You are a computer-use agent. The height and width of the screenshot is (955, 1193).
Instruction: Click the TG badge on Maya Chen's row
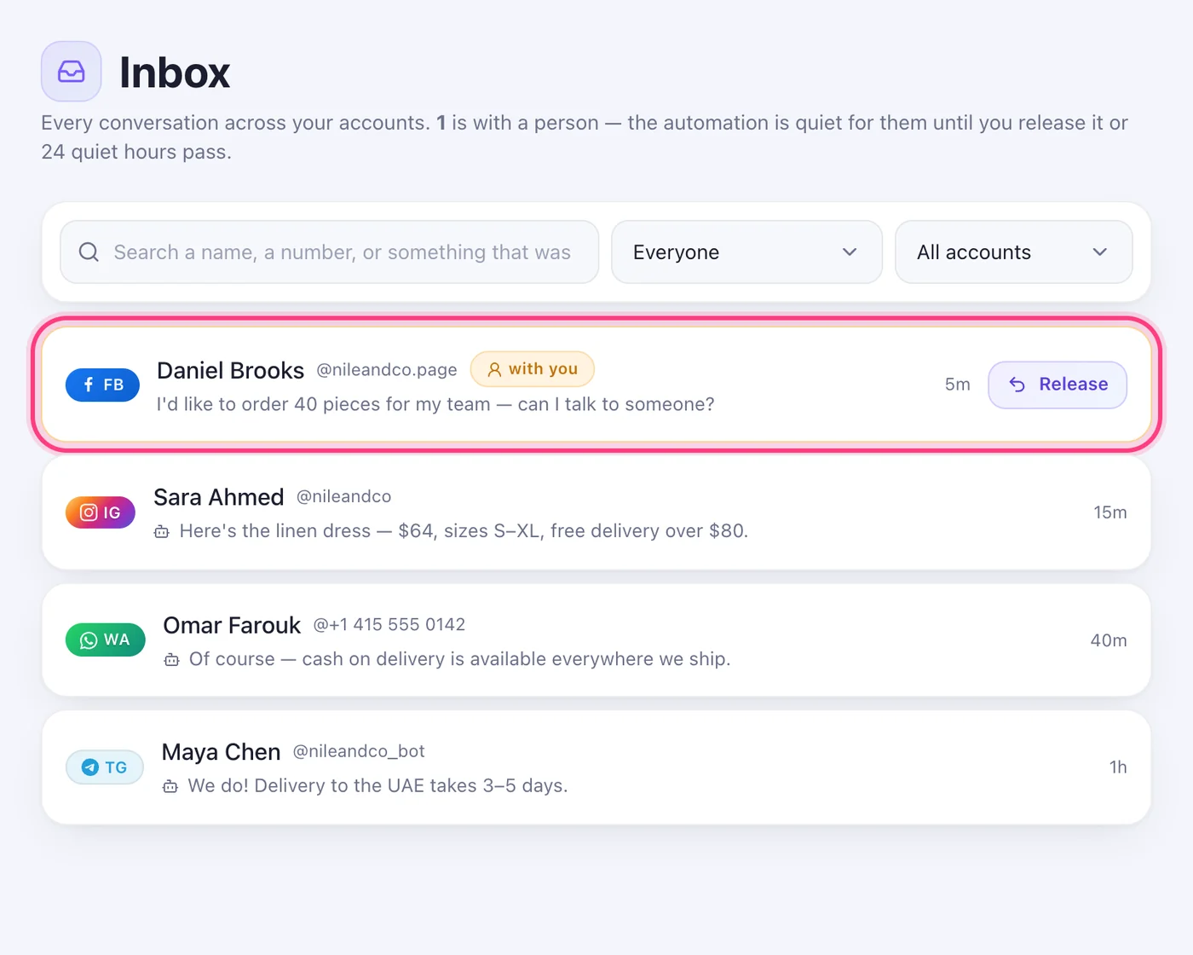click(x=105, y=767)
